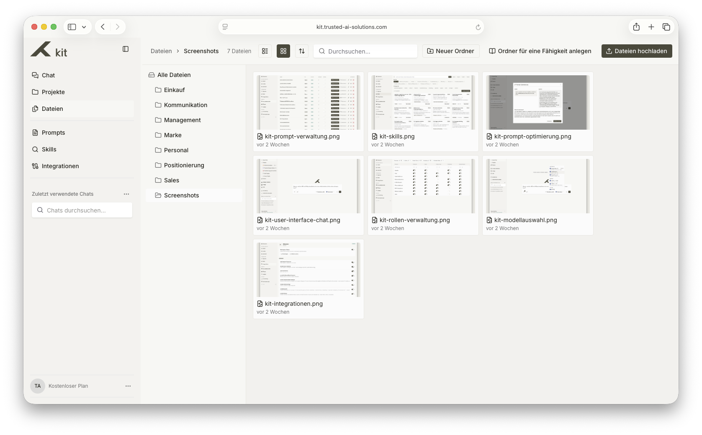Click the Safari share icon

[636, 27]
